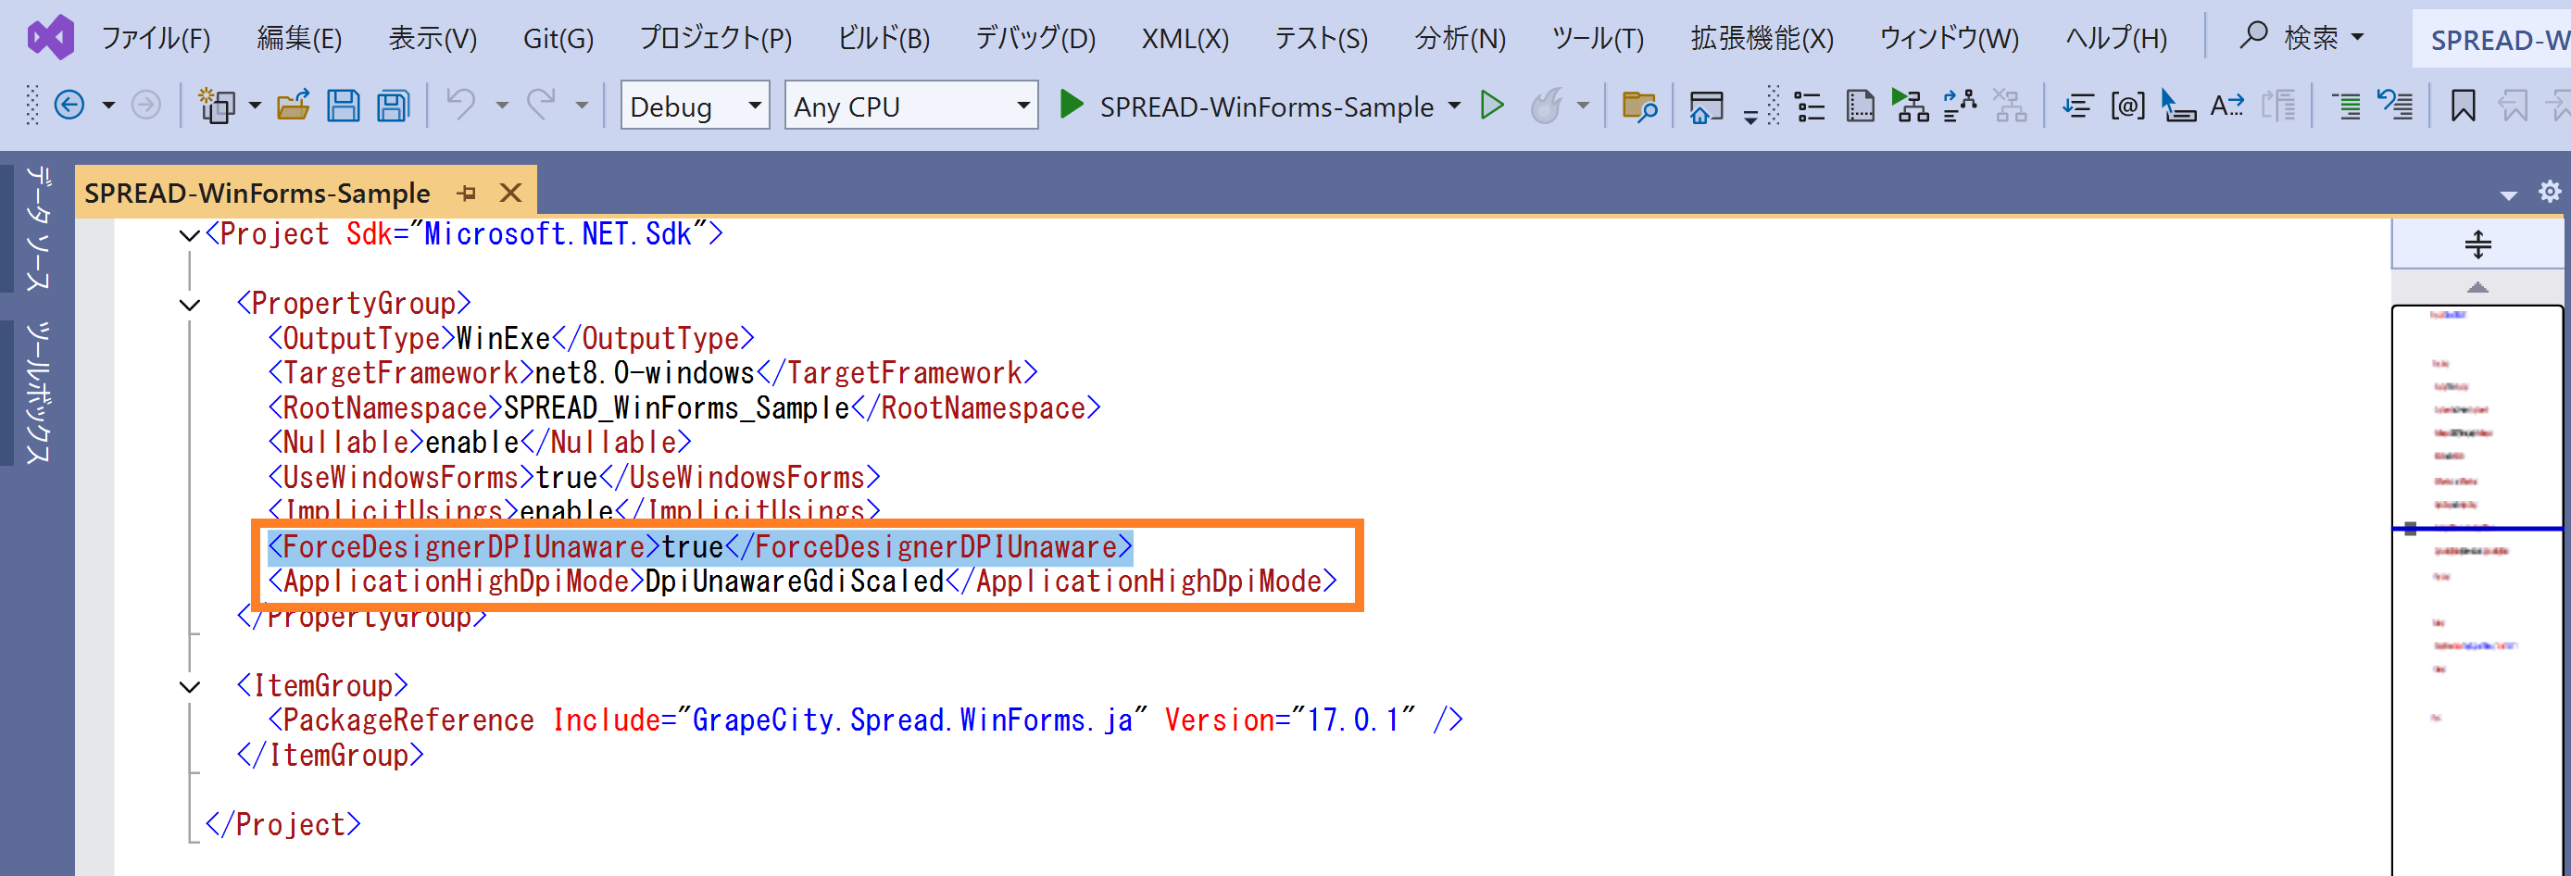Click the Find in Files folder icon

(1638, 105)
